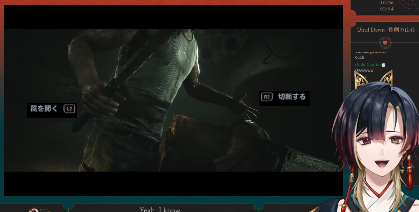Select the 罠を開く prompt text

(44, 109)
